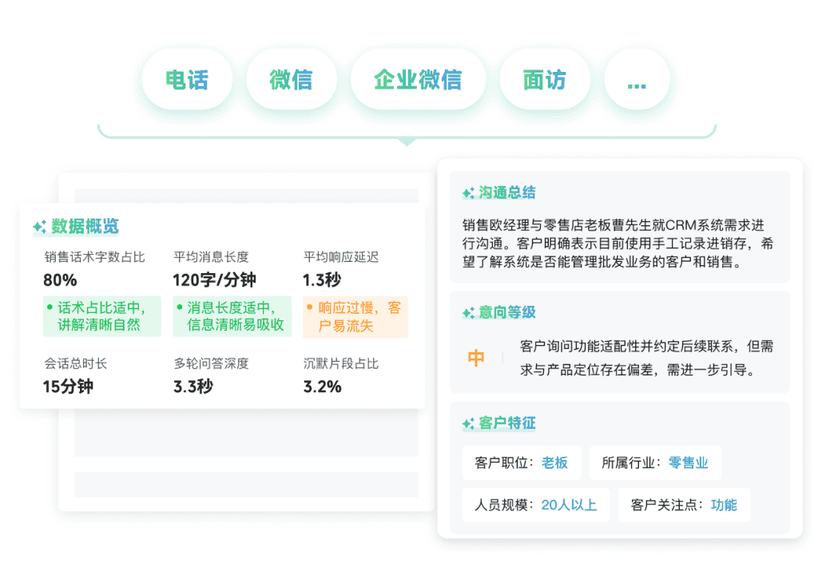Open the 企业微信 channel pill
This screenshot has width=818, height=571.
(x=418, y=80)
